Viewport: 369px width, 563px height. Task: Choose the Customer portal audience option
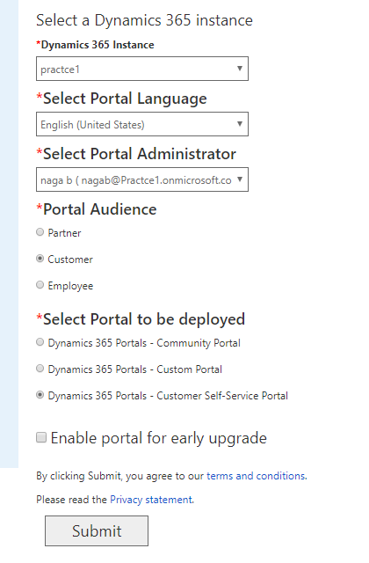(40, 259)
